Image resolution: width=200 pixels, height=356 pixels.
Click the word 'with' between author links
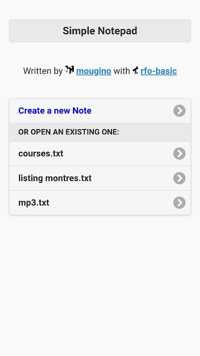122,71
